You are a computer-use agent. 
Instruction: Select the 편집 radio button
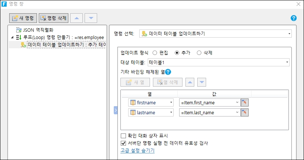coord(155,53)
